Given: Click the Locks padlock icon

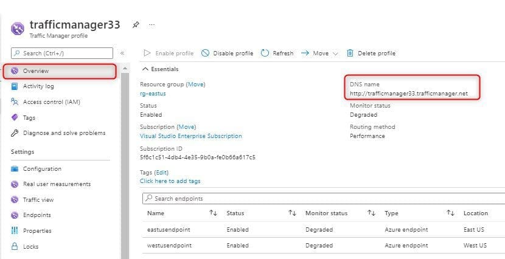Looking at the screenshot, I should point(15,246).
